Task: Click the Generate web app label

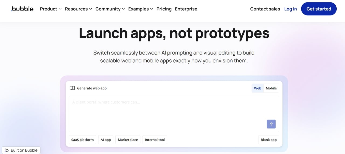Action: pos(92,88)
